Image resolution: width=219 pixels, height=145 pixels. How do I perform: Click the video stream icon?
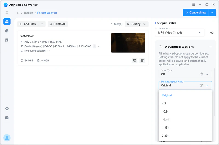click(22, 42)
